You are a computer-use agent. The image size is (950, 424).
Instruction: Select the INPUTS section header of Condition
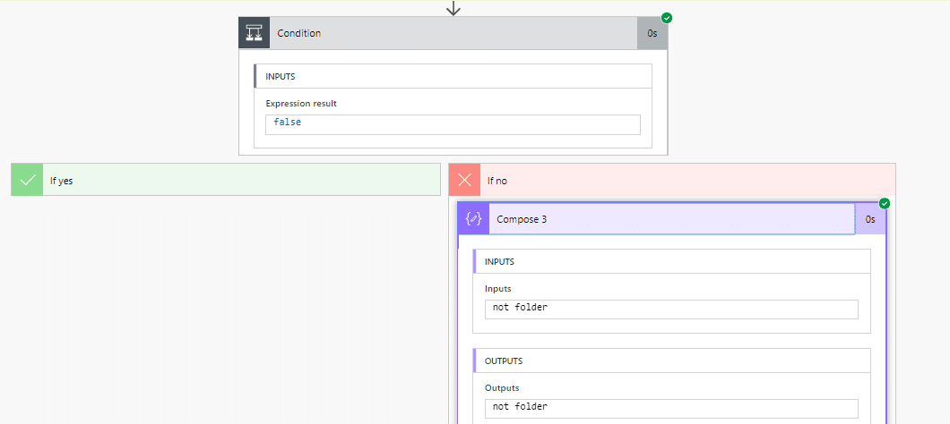(453, 76)
